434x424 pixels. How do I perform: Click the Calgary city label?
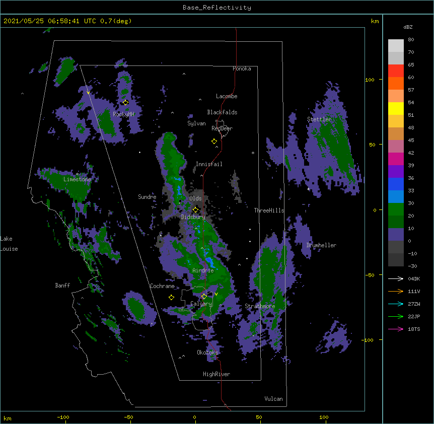pos(201,304)
